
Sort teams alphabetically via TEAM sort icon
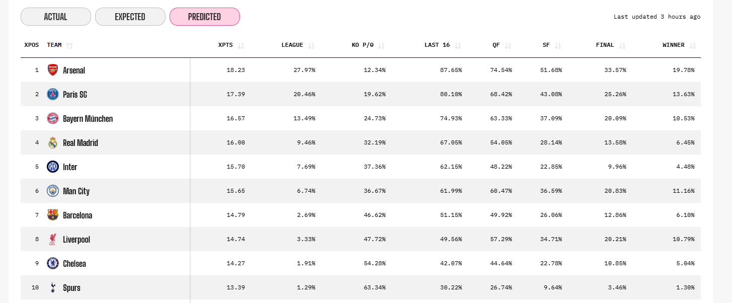click(x=69, y=45)
